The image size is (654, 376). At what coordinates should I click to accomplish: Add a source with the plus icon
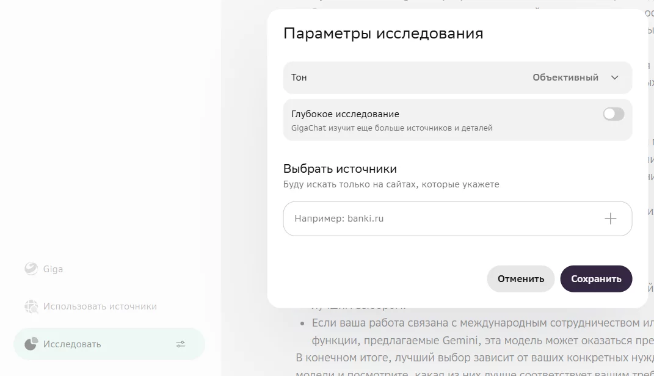point(610,219)
